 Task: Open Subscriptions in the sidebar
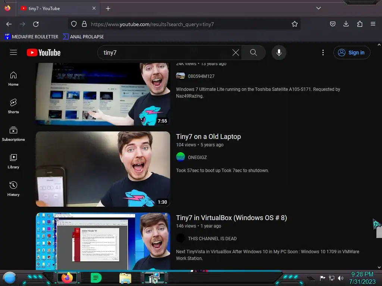pos(13,134)
